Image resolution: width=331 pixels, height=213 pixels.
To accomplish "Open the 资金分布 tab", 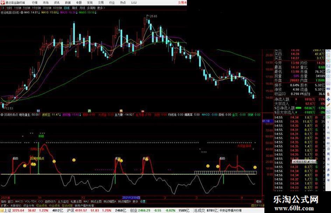I will point(28,205).
